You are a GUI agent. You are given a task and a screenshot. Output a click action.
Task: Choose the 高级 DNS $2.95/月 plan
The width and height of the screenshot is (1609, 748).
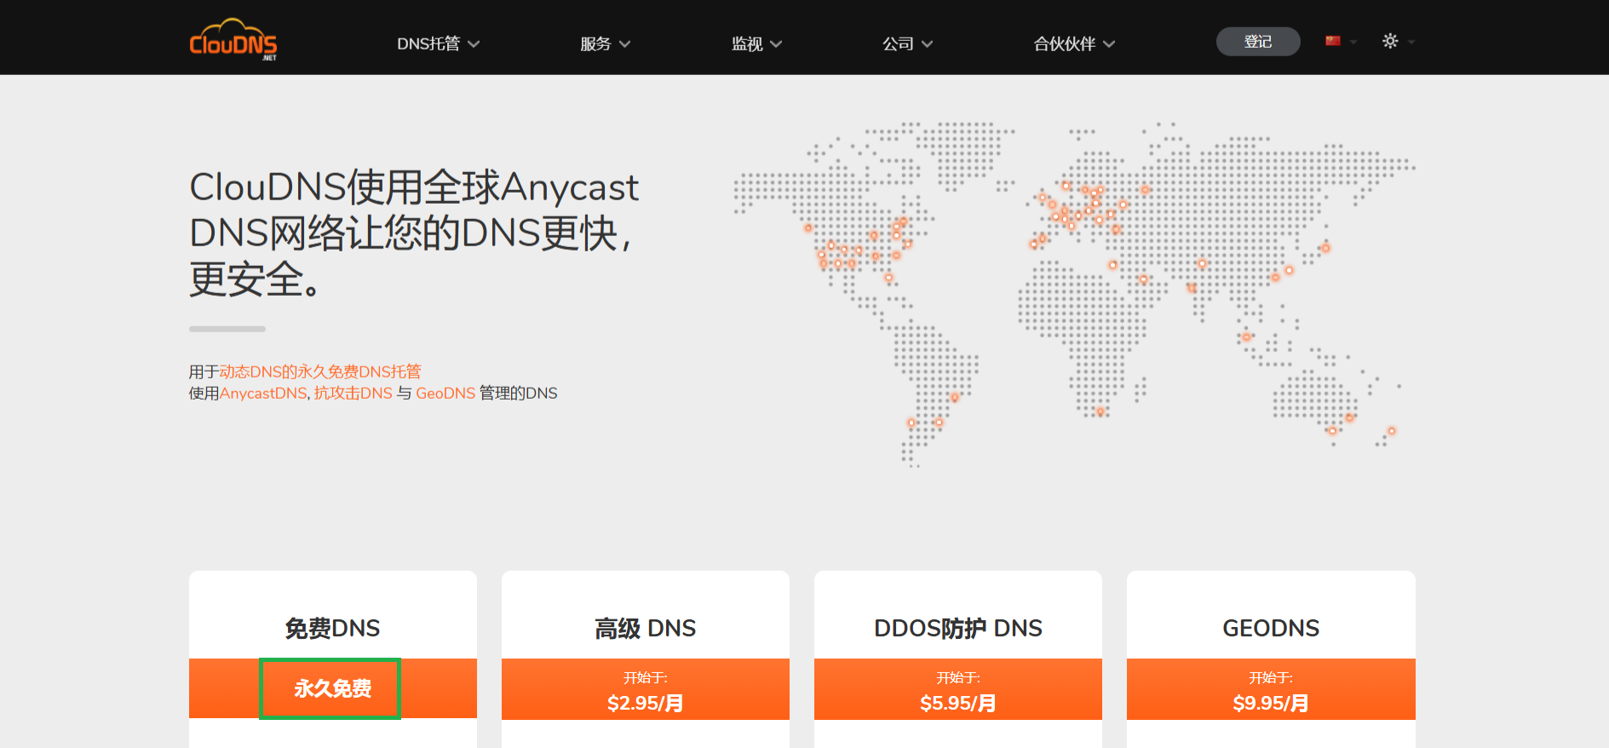tap(645, 690)
